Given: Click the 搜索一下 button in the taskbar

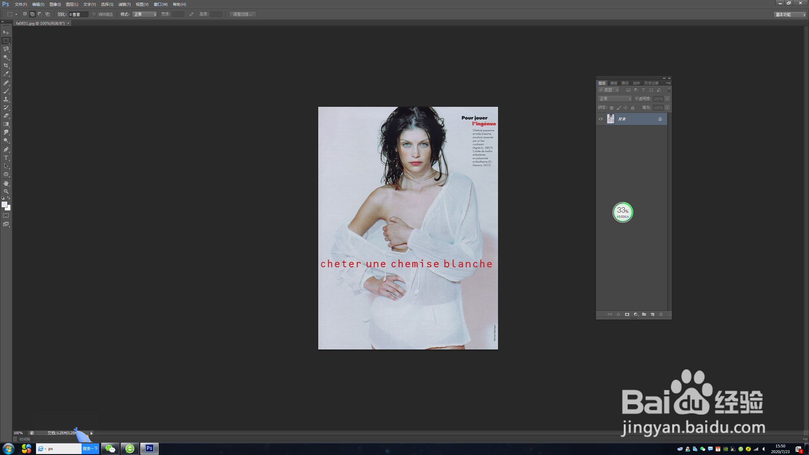Looking at the screenshot, I should [90, 449].
